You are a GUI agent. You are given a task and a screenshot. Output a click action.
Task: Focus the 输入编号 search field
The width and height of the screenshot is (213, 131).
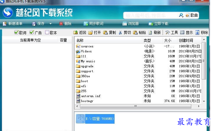coord(151,15)
